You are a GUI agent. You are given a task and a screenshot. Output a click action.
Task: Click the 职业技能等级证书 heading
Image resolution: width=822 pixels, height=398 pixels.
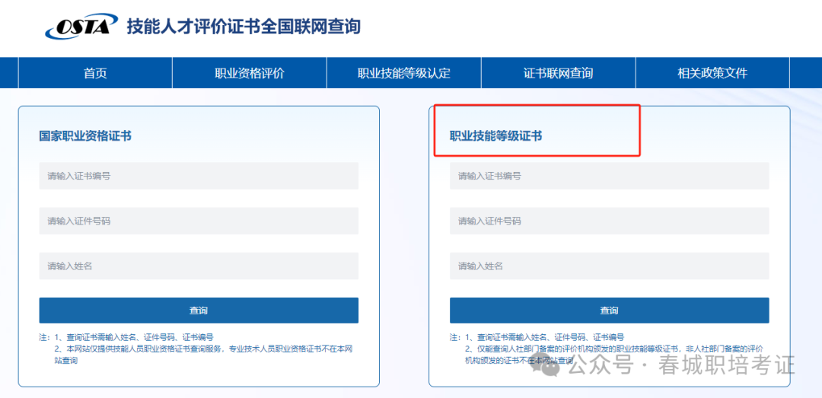(496, 136)
